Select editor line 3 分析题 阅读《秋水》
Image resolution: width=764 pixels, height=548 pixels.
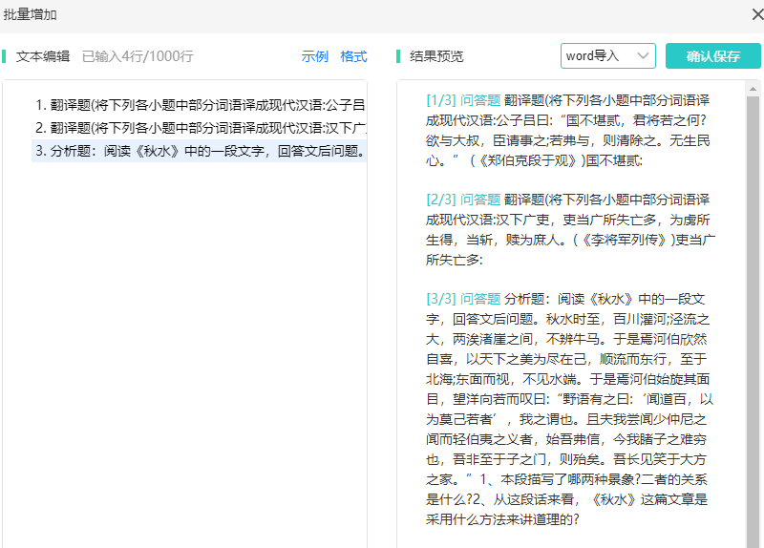[200, 151]
